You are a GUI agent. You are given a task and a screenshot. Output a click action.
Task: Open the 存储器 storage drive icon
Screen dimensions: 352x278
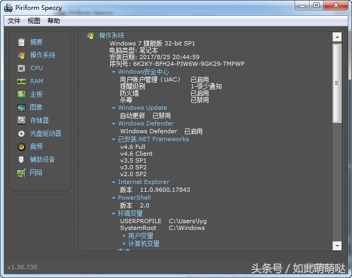click(21, 121)
